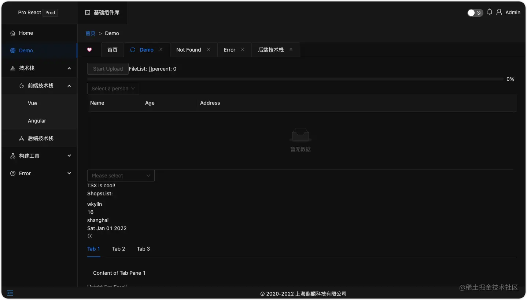Click the 暂无数据 empty table text
Image resolution: width=527 pixels, height=300 pixels.
point(301,149)
